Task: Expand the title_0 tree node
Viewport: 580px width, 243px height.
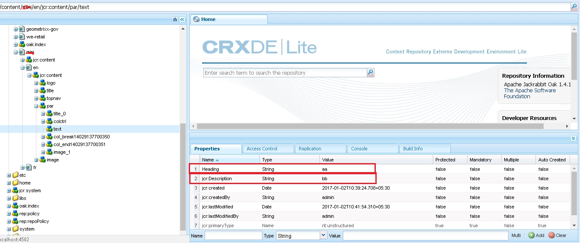Action: pos(43,114)
